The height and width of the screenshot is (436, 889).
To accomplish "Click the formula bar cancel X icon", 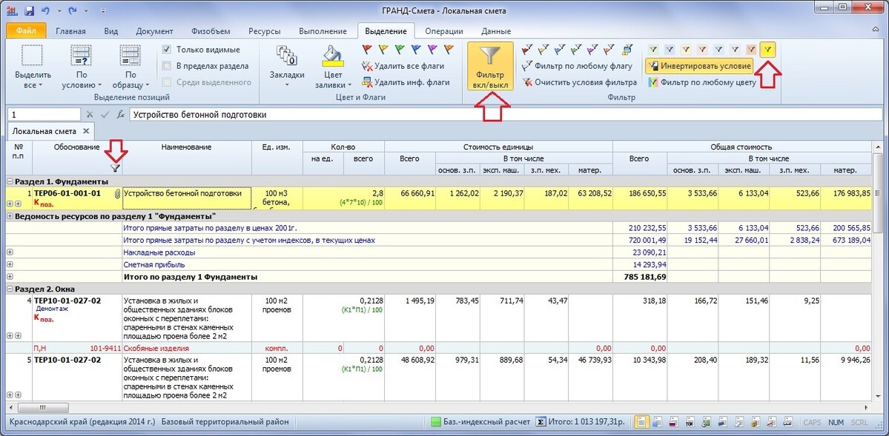I will pyautogui.click(x=90, y=115).
